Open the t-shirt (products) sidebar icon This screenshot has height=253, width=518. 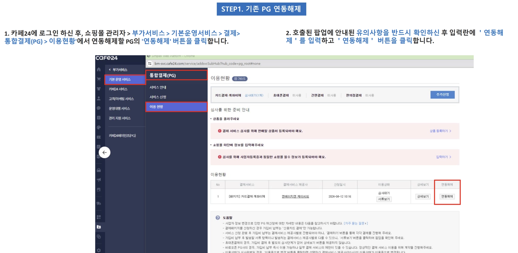(99, 89)
